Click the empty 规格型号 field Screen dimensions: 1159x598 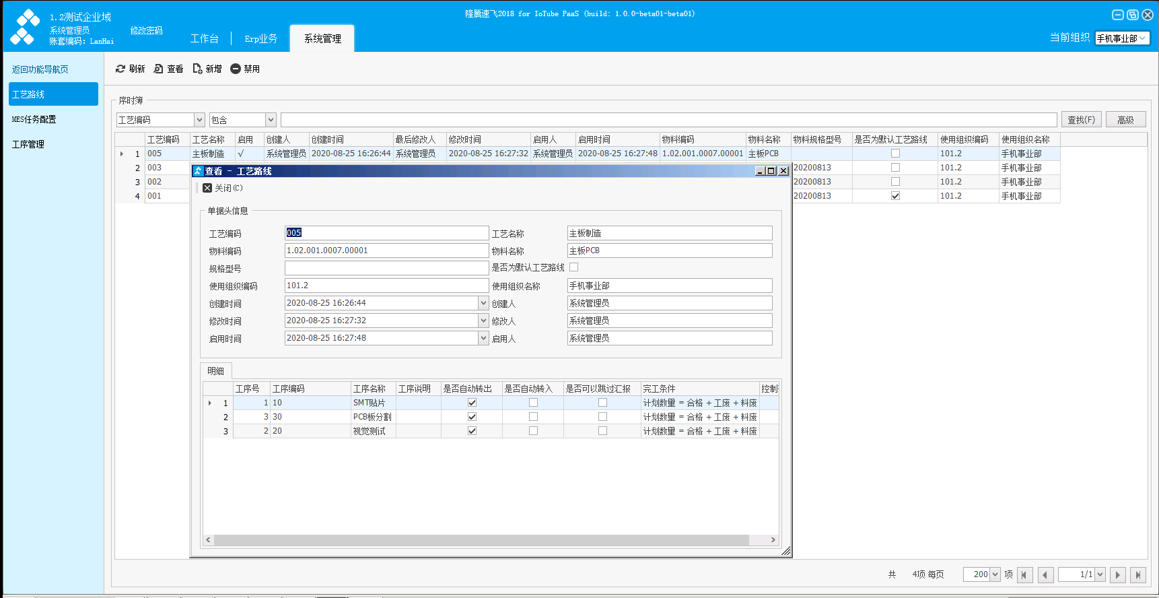[386, 268]
